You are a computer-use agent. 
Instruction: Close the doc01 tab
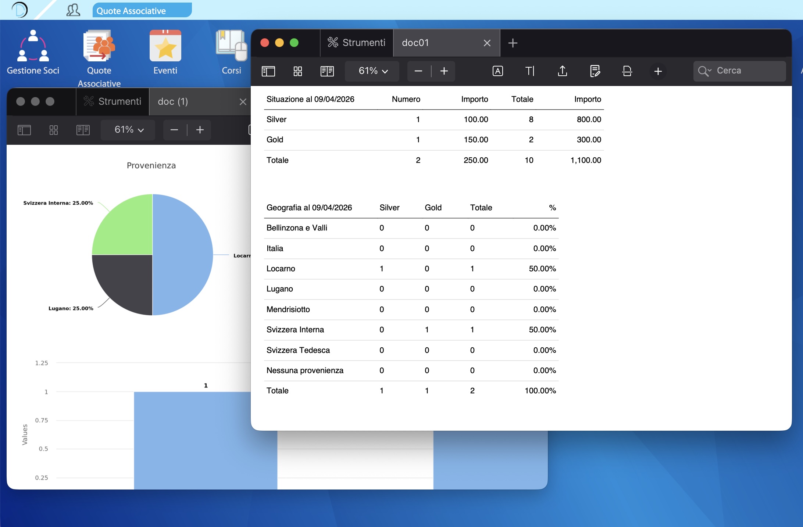(487, 43)
